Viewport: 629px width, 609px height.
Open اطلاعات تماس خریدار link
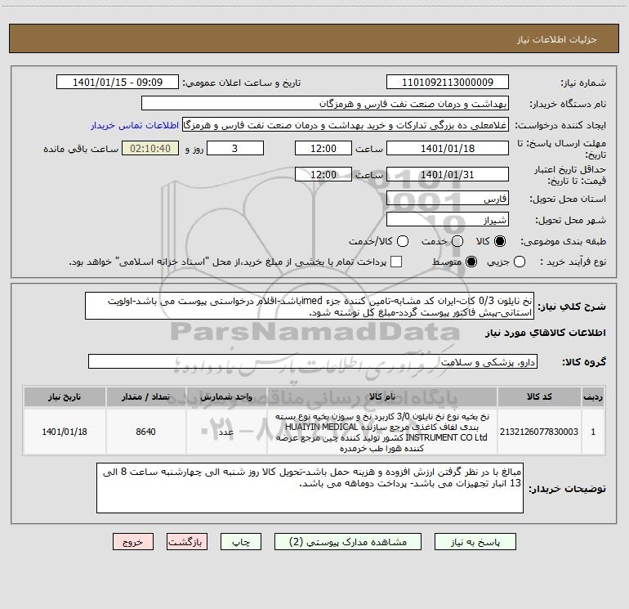(135, 125)
